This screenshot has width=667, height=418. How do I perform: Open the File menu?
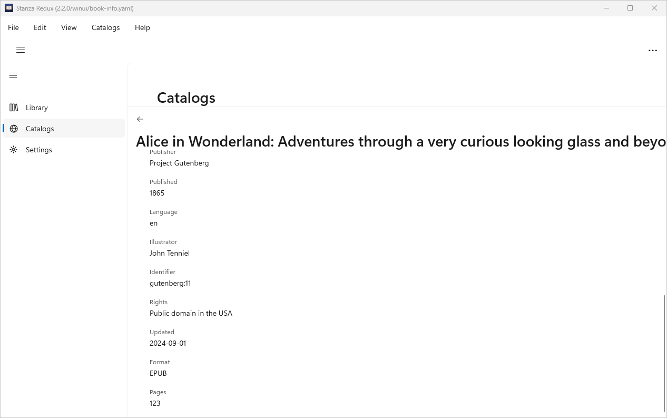pos(13,27)
